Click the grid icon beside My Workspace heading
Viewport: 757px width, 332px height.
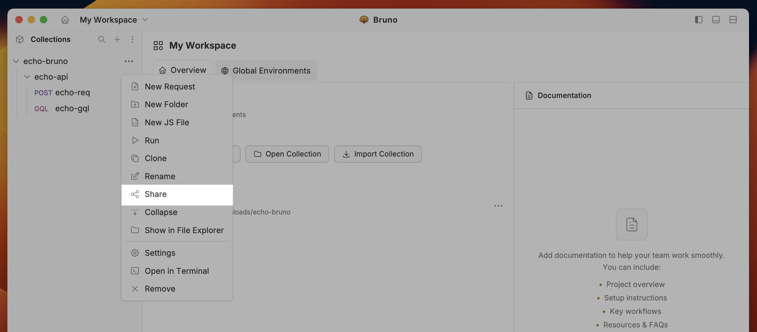[158, 45]
